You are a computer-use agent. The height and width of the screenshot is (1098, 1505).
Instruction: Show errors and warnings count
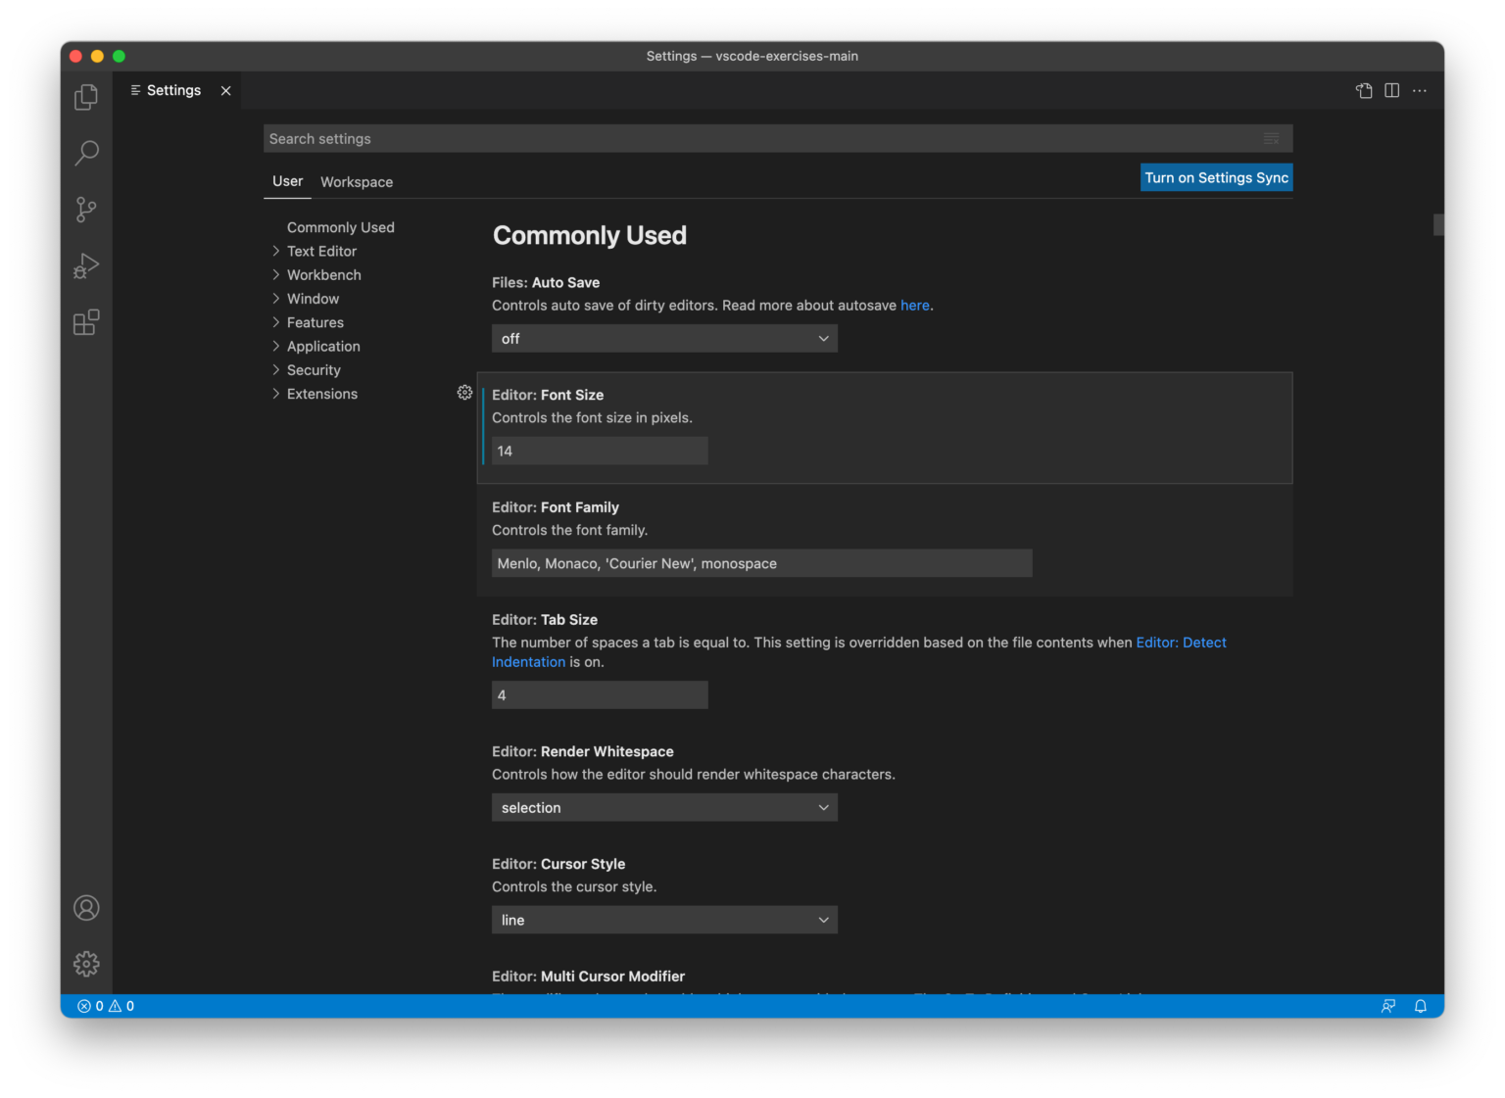(x=106, y=1006)
